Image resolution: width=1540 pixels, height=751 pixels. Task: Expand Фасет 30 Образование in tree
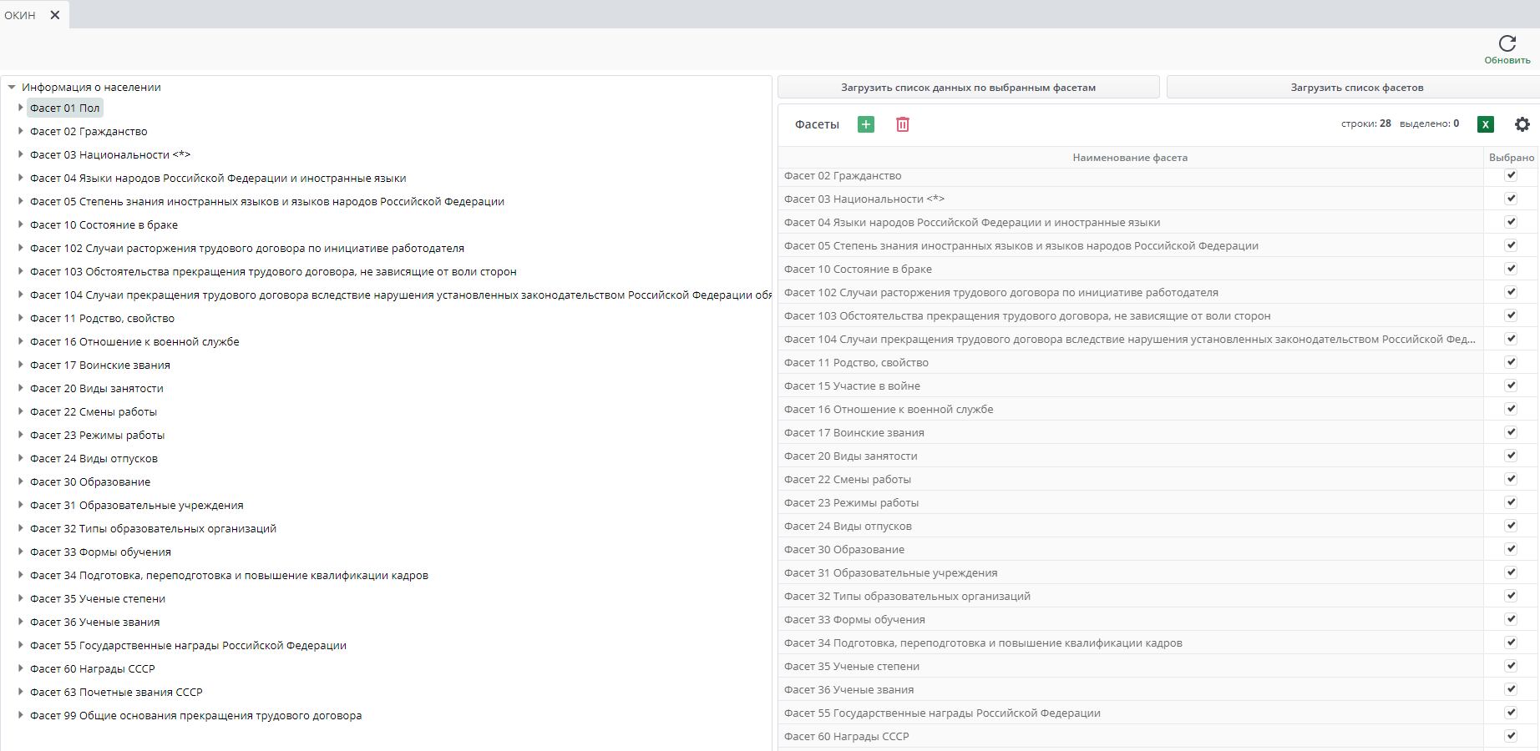pyautogui.click(x=21, y=481)
